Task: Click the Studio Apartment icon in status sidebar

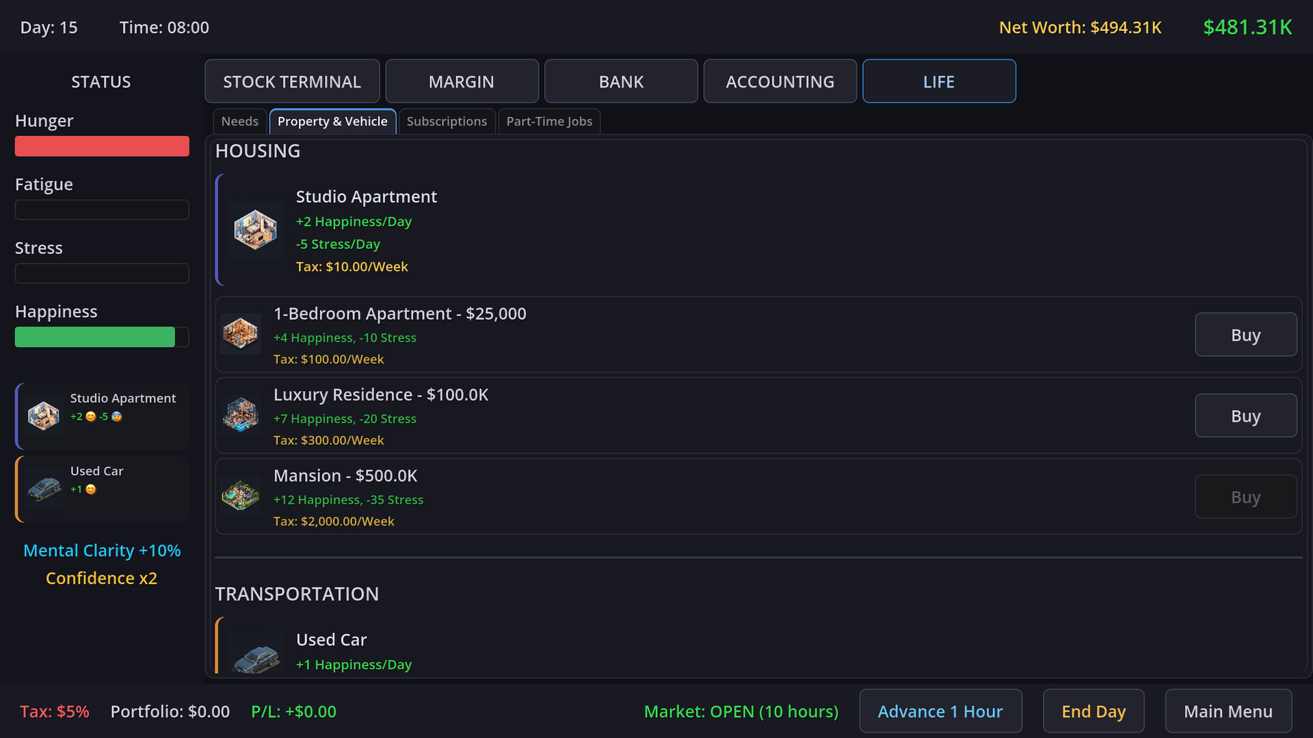Action: (44, 415)
